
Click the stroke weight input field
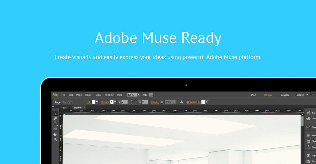124,102
